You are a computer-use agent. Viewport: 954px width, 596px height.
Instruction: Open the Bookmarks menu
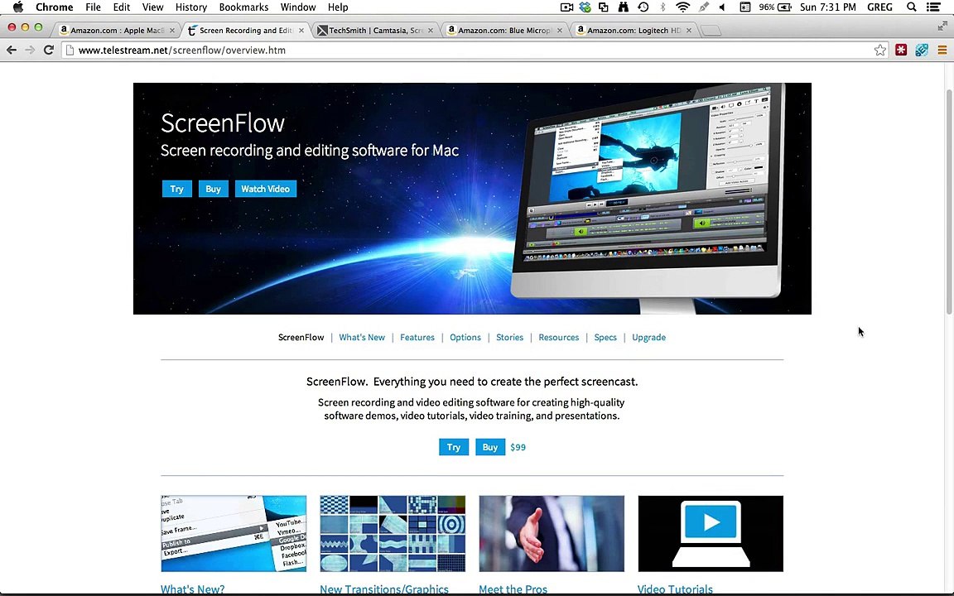243,7
